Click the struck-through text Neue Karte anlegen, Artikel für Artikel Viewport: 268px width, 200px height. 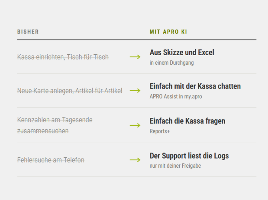pyautogui.click(x=70, y=91)
